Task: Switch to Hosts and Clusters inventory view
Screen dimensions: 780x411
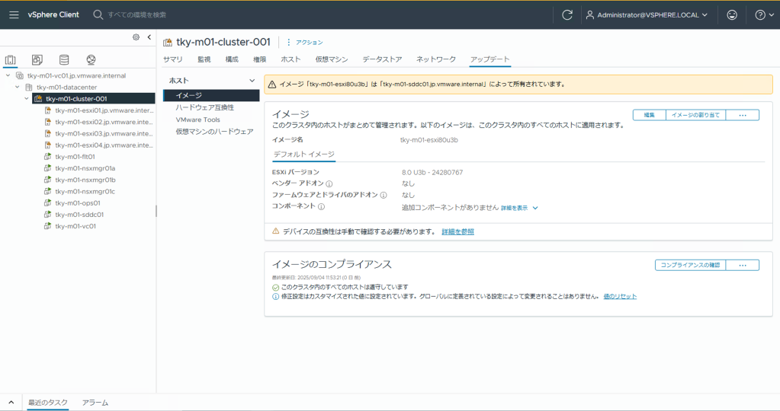Action: tap(11, 59)
